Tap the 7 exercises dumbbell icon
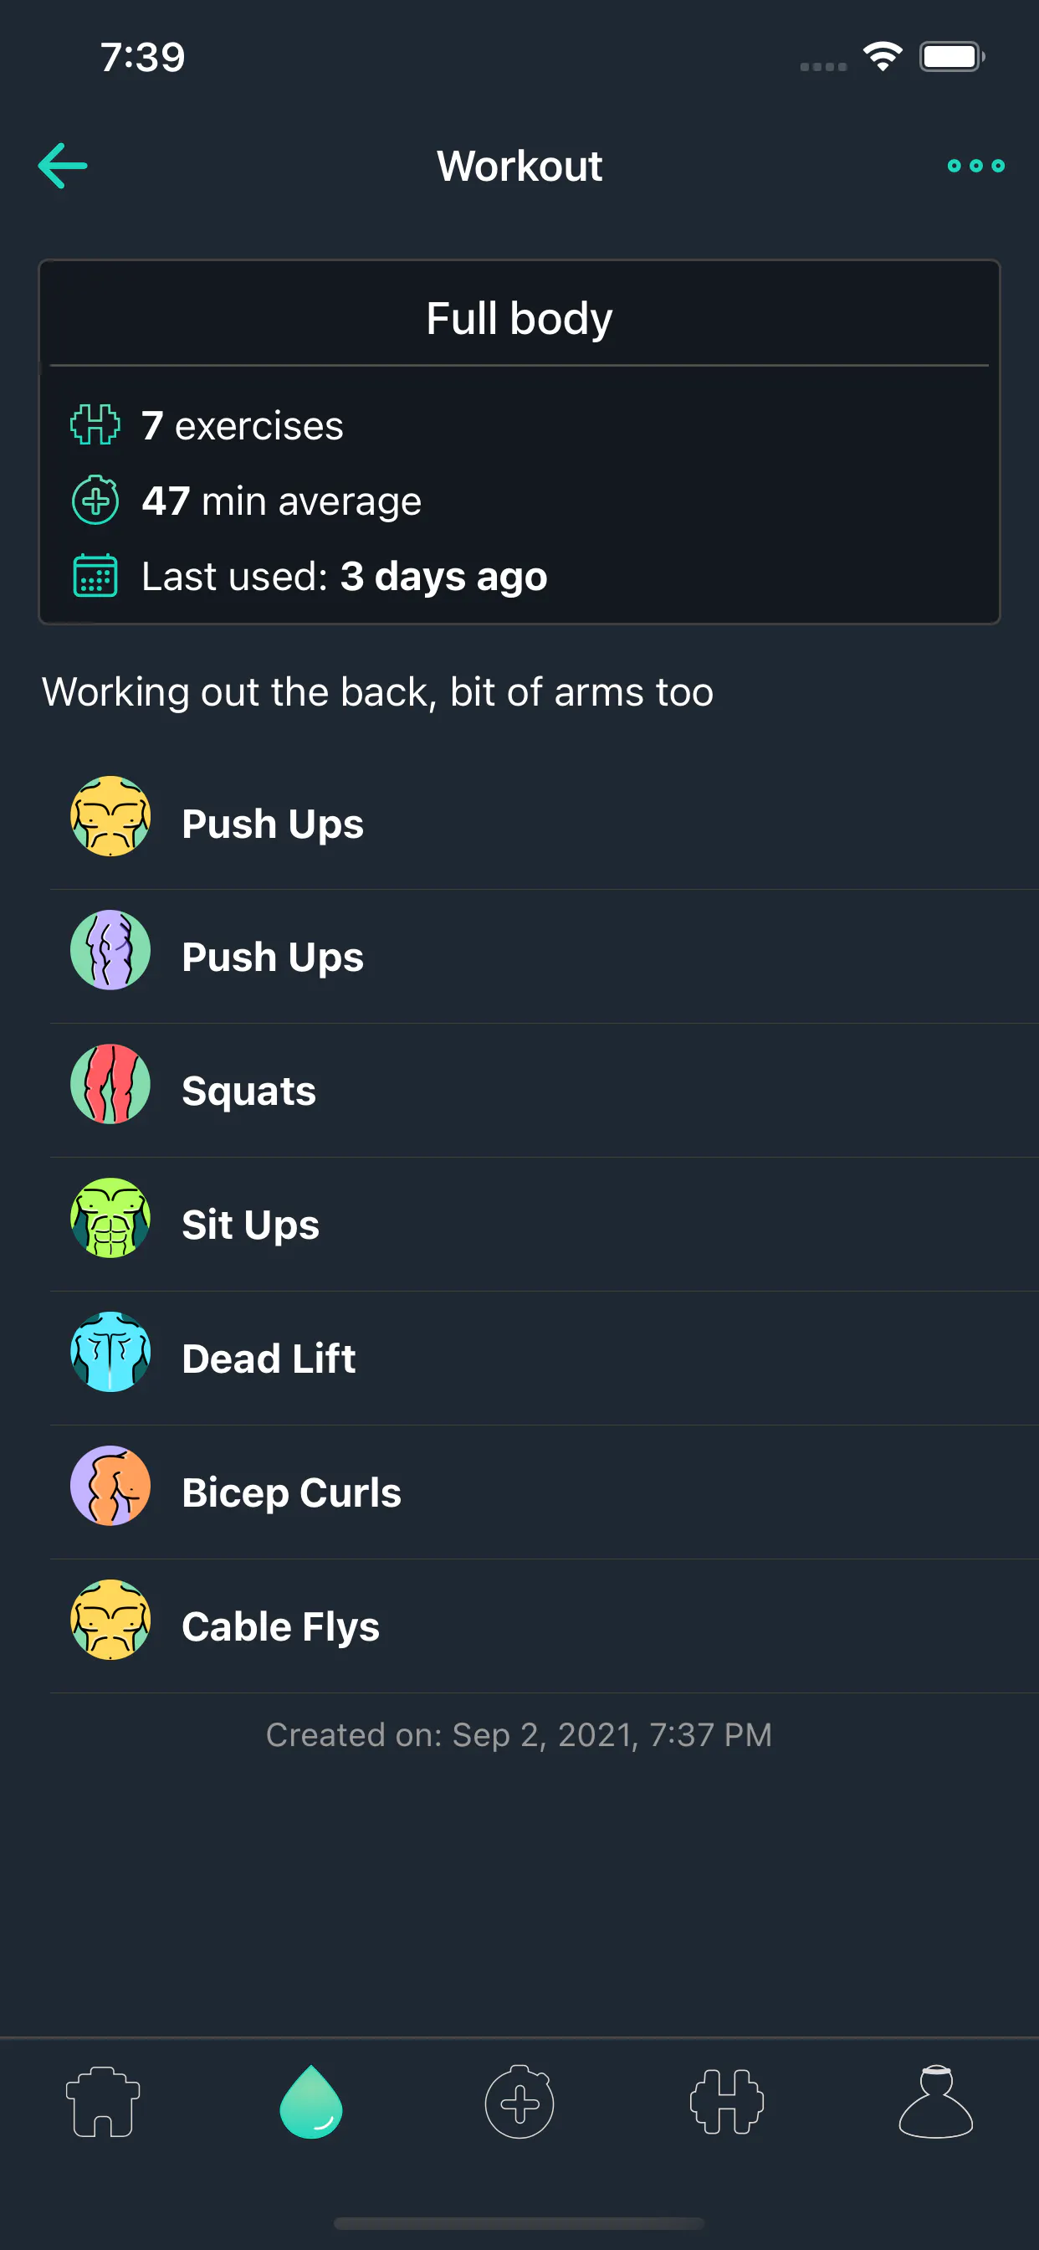The height and width of the screenshot is (2250, 1039). point(95,425)
